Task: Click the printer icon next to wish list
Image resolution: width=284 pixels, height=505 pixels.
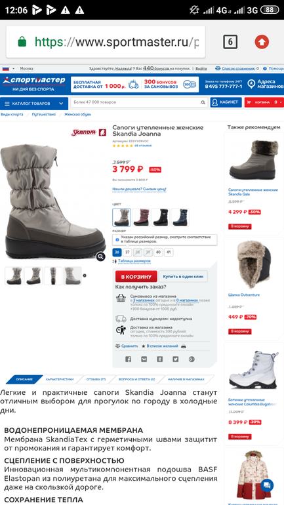Action: (183, 346)
